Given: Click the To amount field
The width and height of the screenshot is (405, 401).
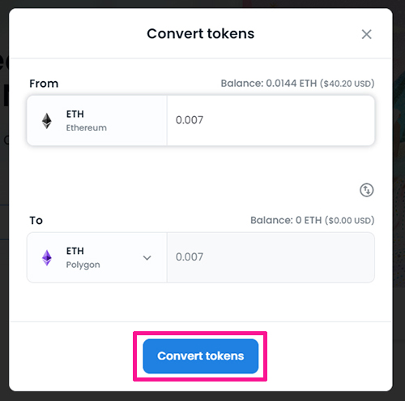Looking at the screenshot, I should (x=271, y=257).
